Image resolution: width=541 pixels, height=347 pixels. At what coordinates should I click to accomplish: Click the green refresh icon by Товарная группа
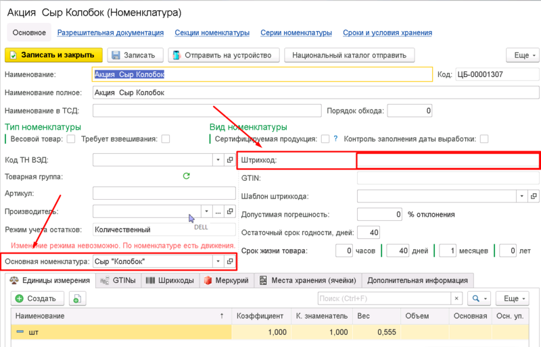coord(187,176)
